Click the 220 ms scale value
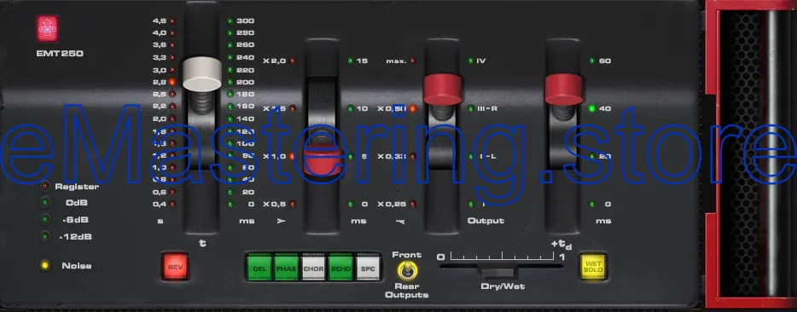The height and width of the screenshot is (312, 797). click(x=246, y=70)
